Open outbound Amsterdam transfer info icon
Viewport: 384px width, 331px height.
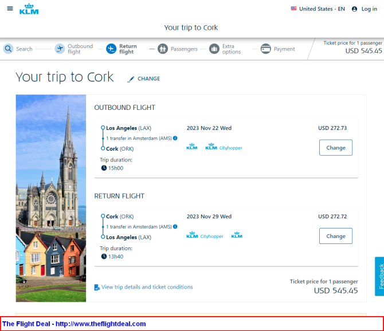click(175, 138)
